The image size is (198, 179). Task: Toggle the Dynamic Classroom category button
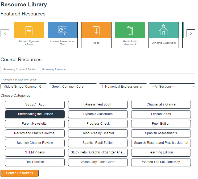click(98, 114)
